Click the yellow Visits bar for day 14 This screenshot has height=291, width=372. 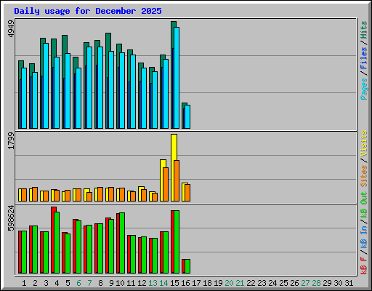click(162, 180)
